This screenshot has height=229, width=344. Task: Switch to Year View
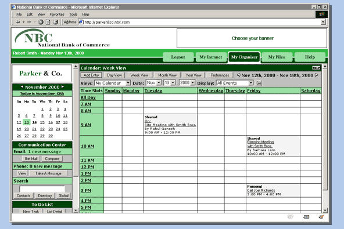click(x=193, y=75)
